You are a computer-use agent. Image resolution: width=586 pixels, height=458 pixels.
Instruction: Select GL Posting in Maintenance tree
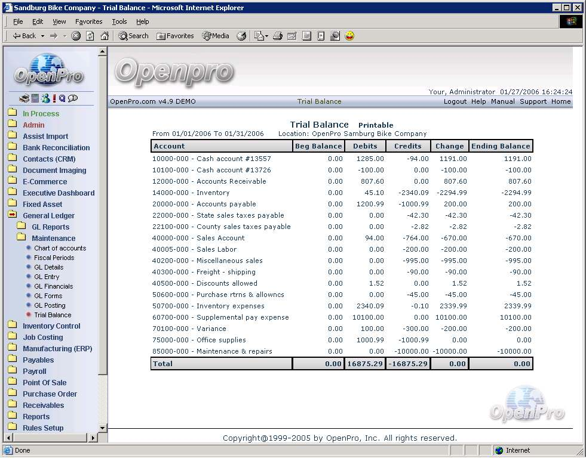50,305
